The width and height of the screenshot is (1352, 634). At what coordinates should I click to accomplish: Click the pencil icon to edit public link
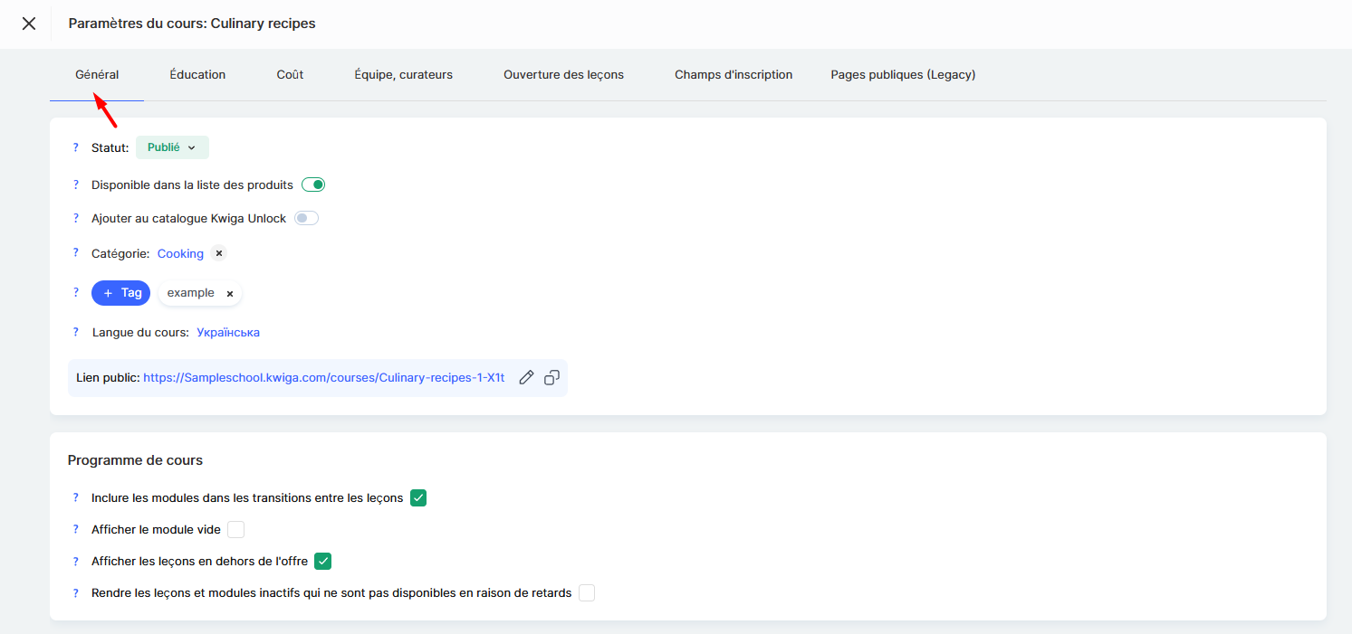(x=526, y=378)
